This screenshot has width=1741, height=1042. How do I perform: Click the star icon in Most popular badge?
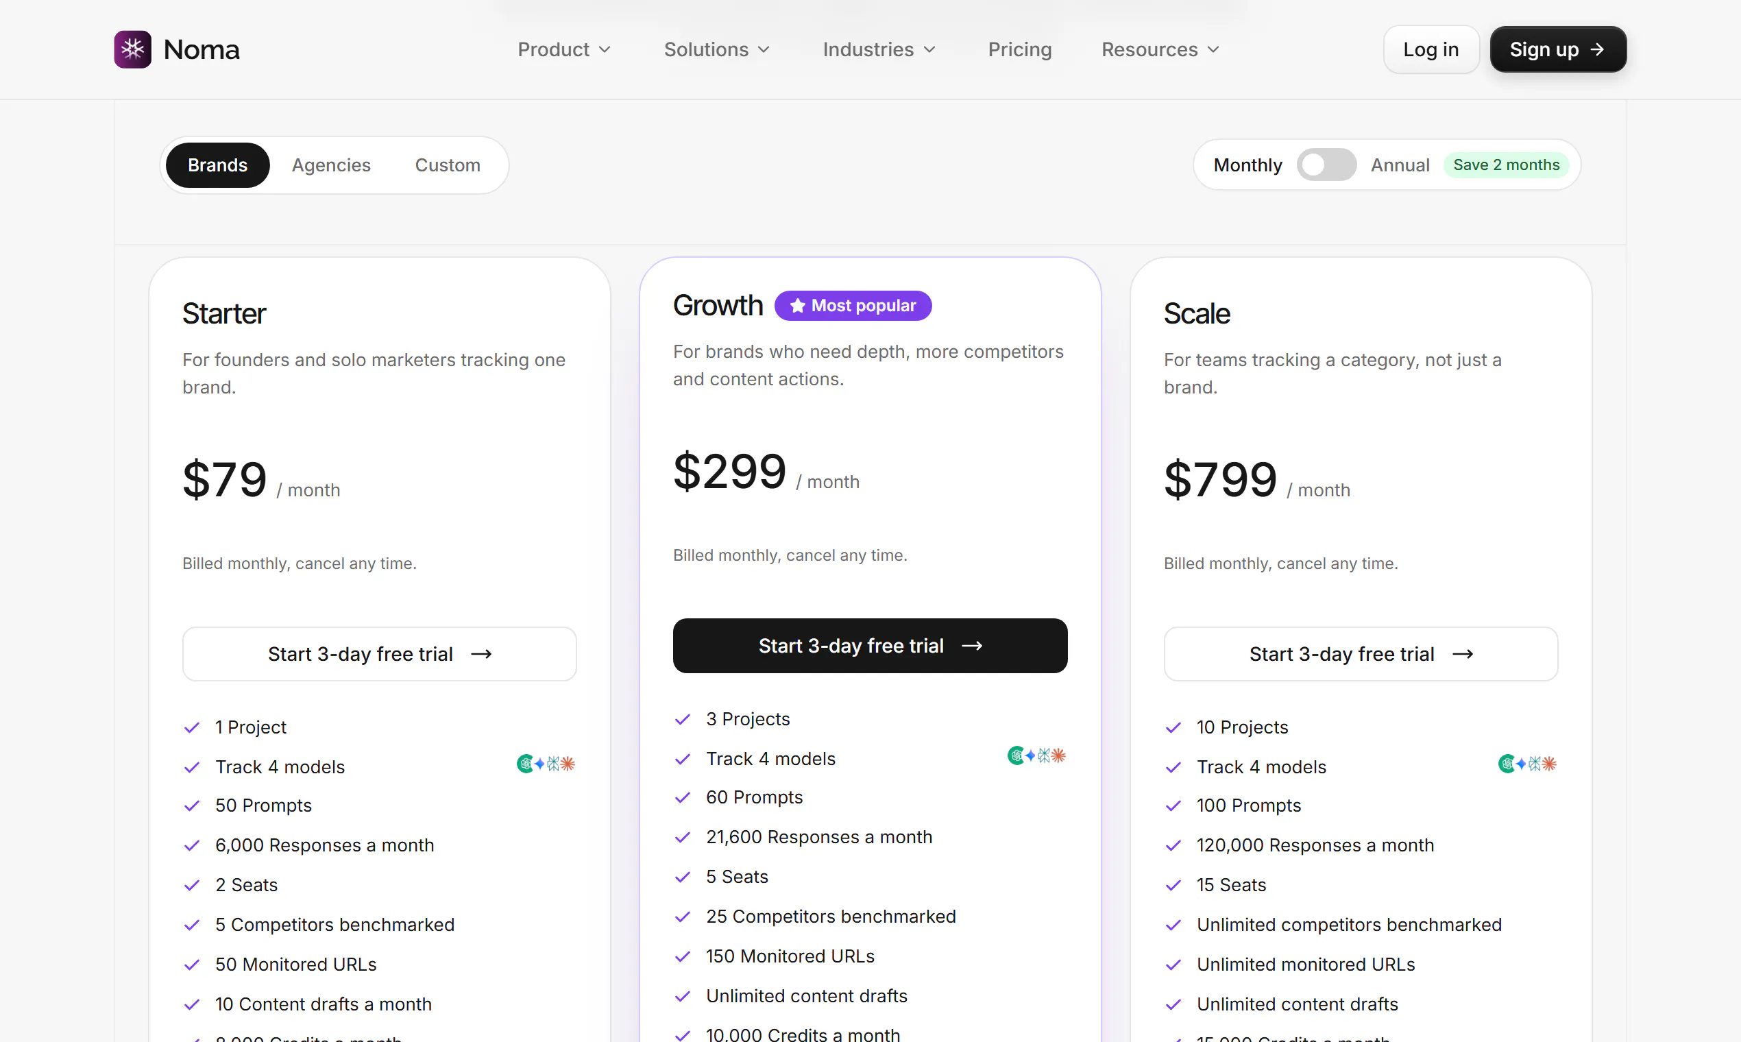click(x=796, y=306)
